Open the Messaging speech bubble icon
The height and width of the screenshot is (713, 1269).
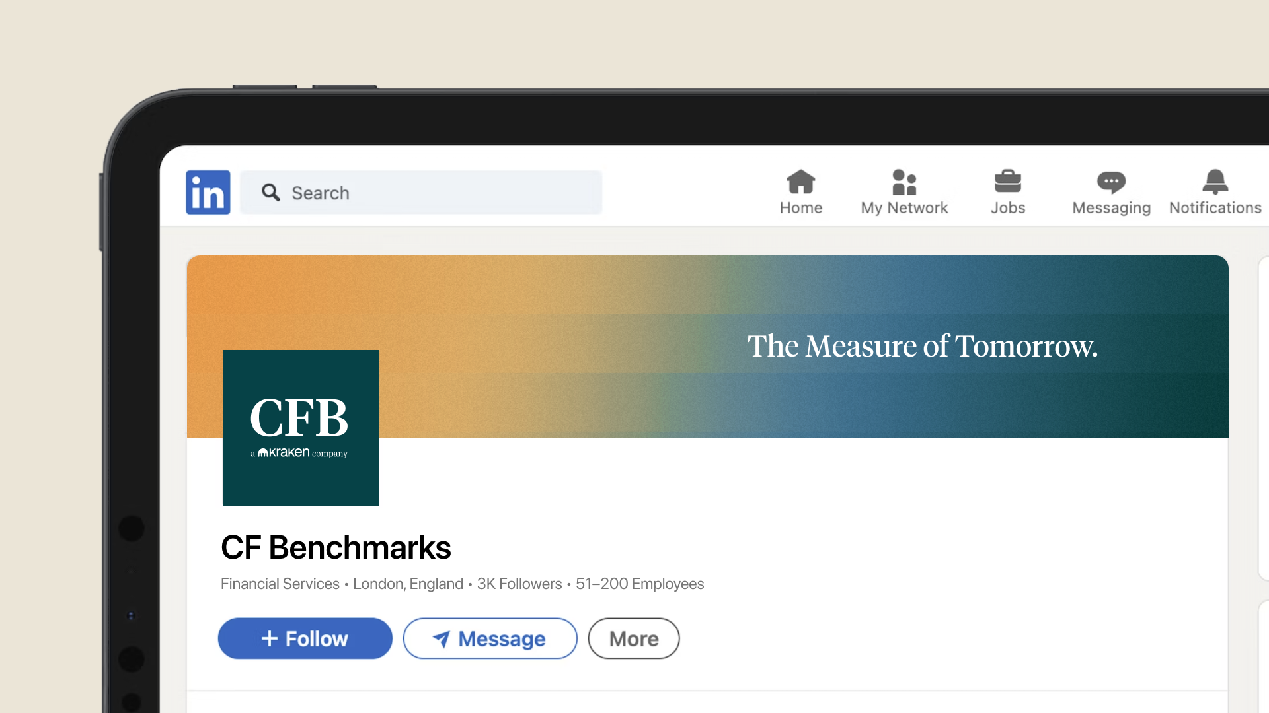click(x=1111, y=182)
